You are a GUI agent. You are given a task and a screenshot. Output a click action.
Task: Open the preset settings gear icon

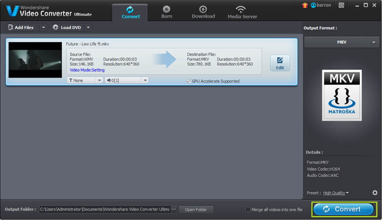(x=375, y=193)
